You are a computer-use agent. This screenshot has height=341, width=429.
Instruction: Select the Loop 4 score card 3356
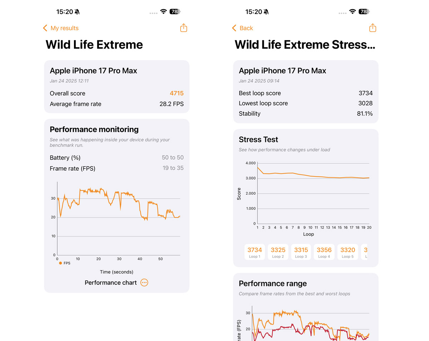(324, 252)
